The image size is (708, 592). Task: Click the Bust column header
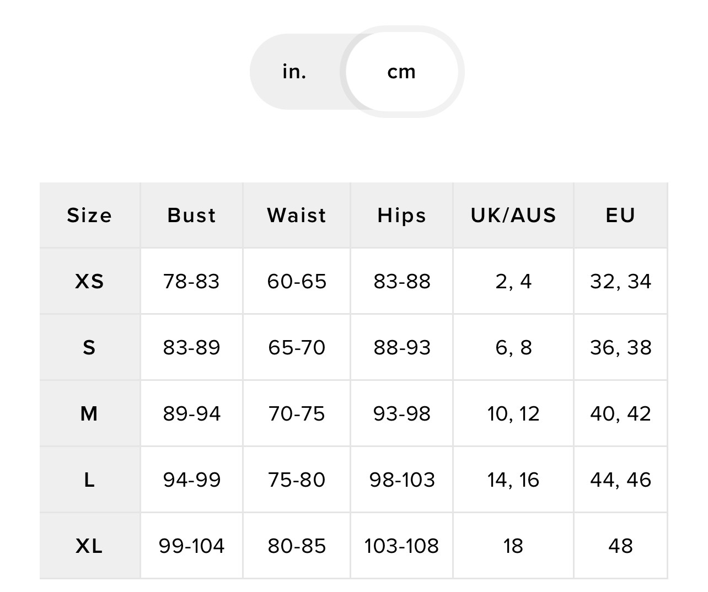click(x=191, y=215)
